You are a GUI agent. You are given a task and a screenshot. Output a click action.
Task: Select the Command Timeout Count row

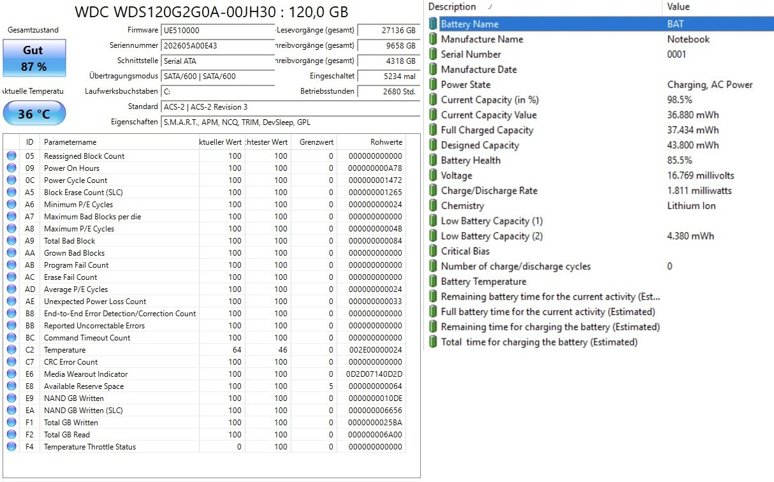coord(205,338)
